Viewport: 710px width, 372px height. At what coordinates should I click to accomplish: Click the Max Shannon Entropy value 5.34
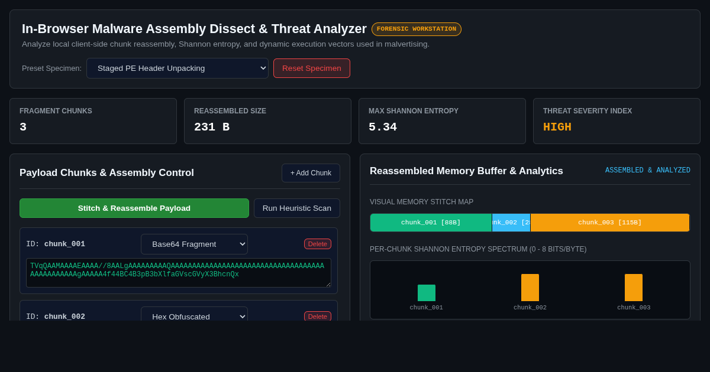click(x=383, y=127)
